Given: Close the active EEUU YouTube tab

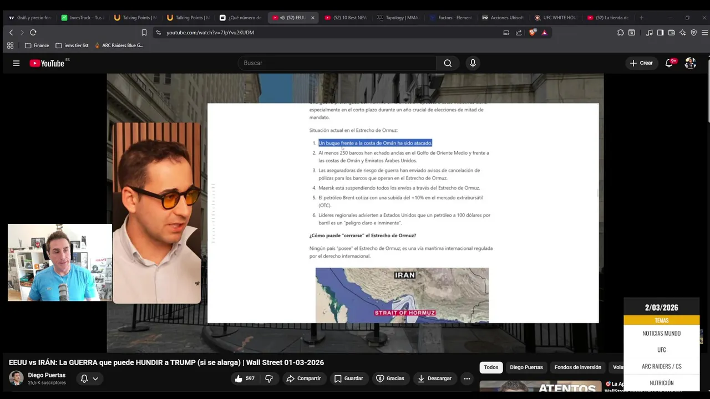Looking at the screenshot, I should pos(313,18).
